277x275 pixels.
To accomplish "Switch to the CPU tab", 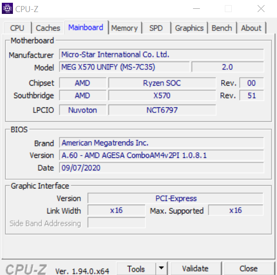I will point(17,28).
